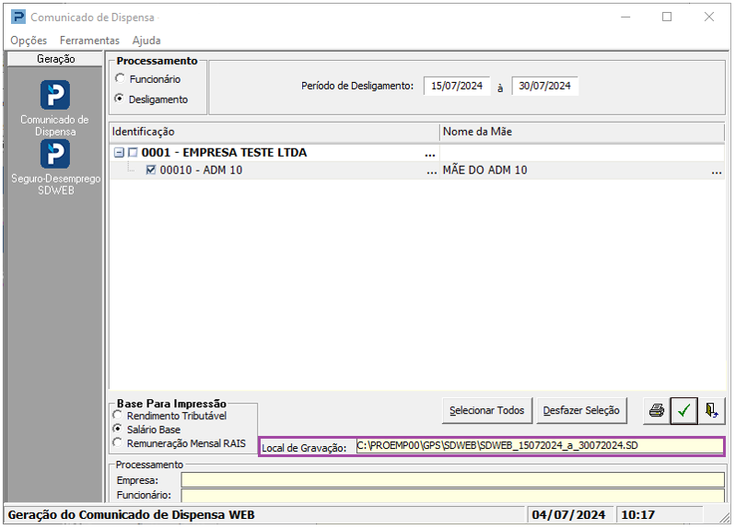Click ellipsis next to EMPRESA TESTE LTDA
The width and height of the screenshot is (735, 529).
point(429,153)
